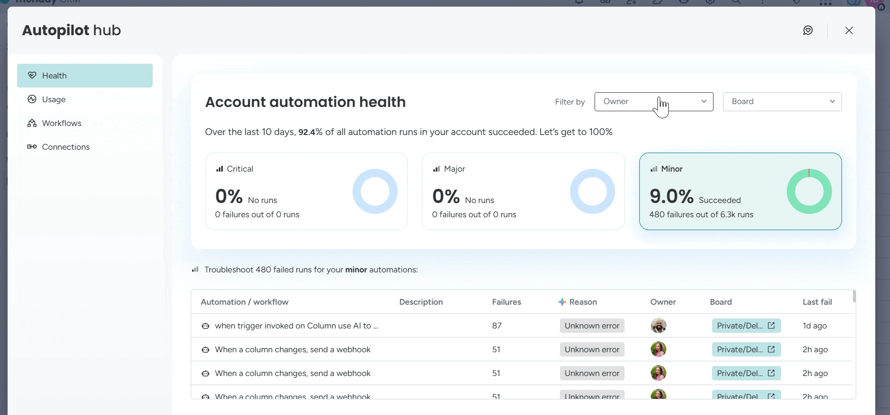
Task: Click the Last fail column header
Action: tap(817, 302)
